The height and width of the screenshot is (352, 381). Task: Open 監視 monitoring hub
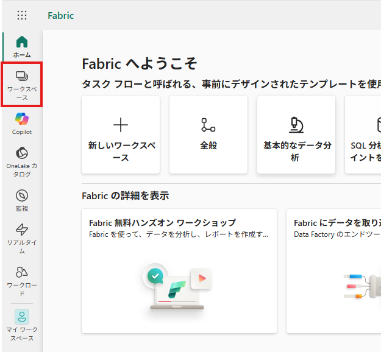click(x=22, y=200)
